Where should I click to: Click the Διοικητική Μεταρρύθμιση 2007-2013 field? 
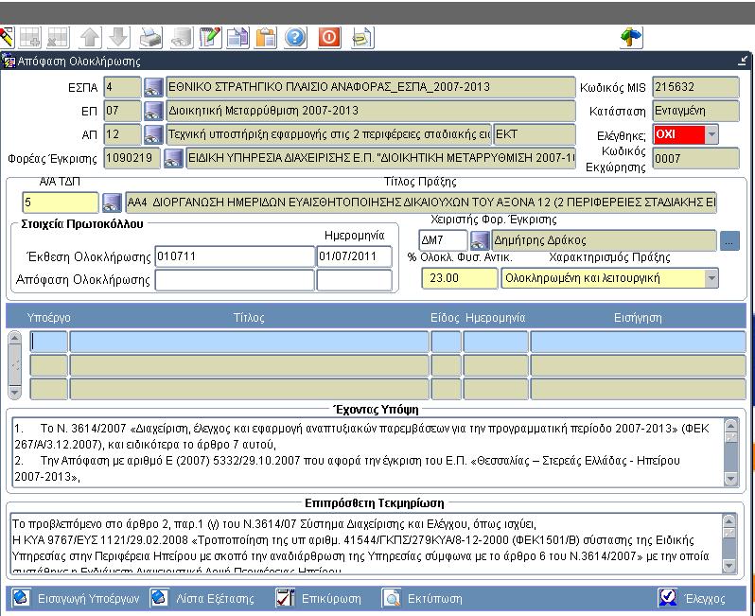tap(371, 111)
